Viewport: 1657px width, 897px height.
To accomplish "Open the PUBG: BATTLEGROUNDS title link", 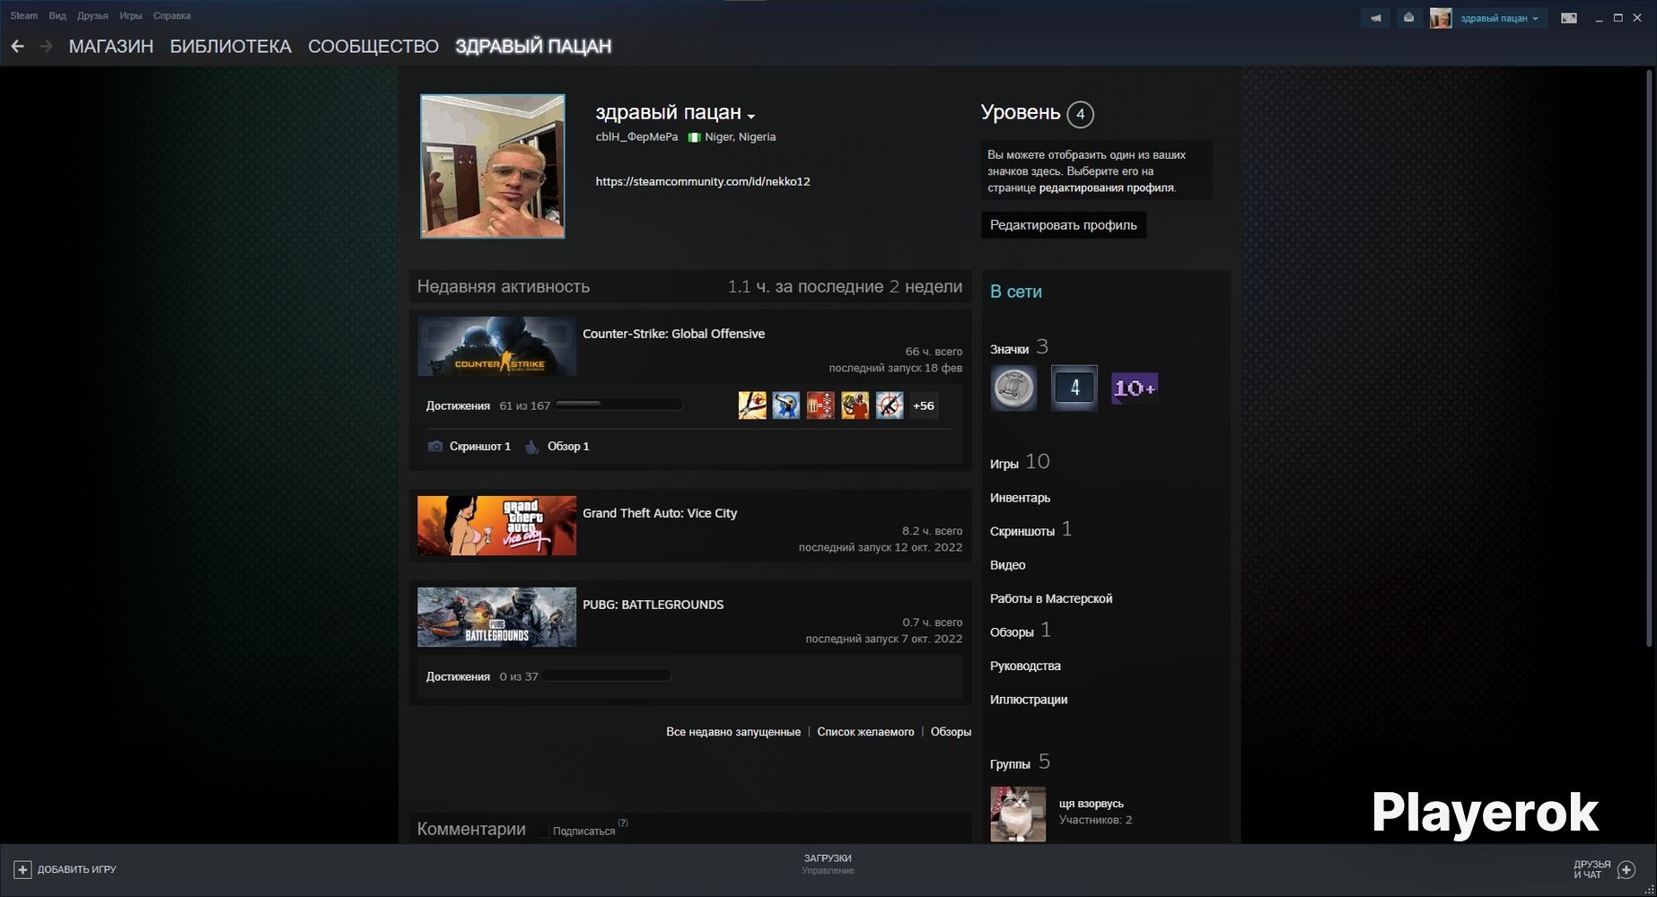I will (x=653, y=605).
